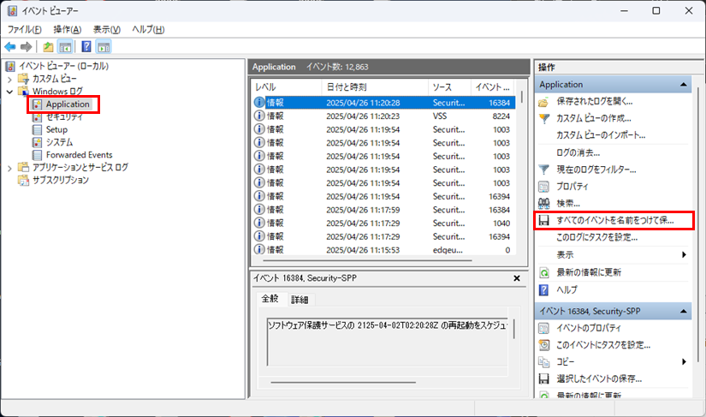This screenshot has width=706, height=417.
Task: Click the レベル column header
Action: coord(287,87)
